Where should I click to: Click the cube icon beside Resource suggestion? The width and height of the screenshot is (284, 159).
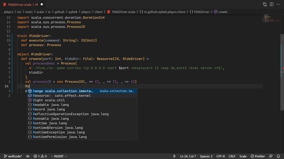point(30,96)
